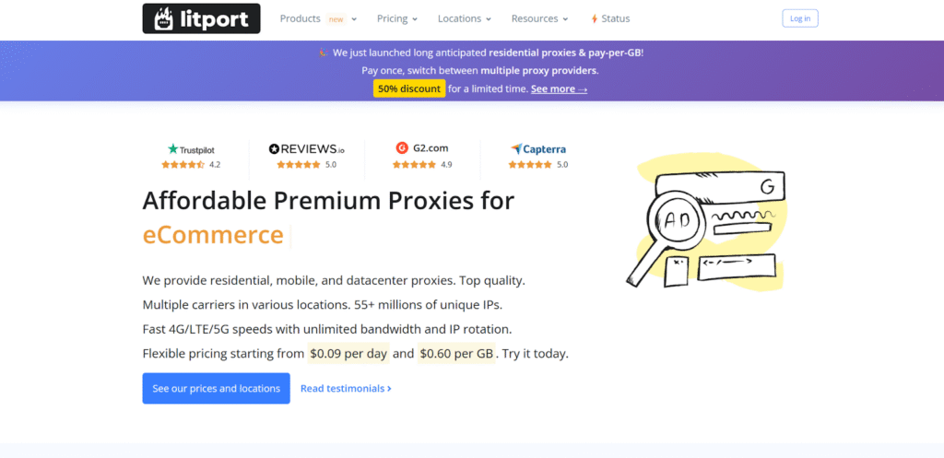Follow the See more link in banner
This screenshot has height=458, width=944.
click(559, 88)
